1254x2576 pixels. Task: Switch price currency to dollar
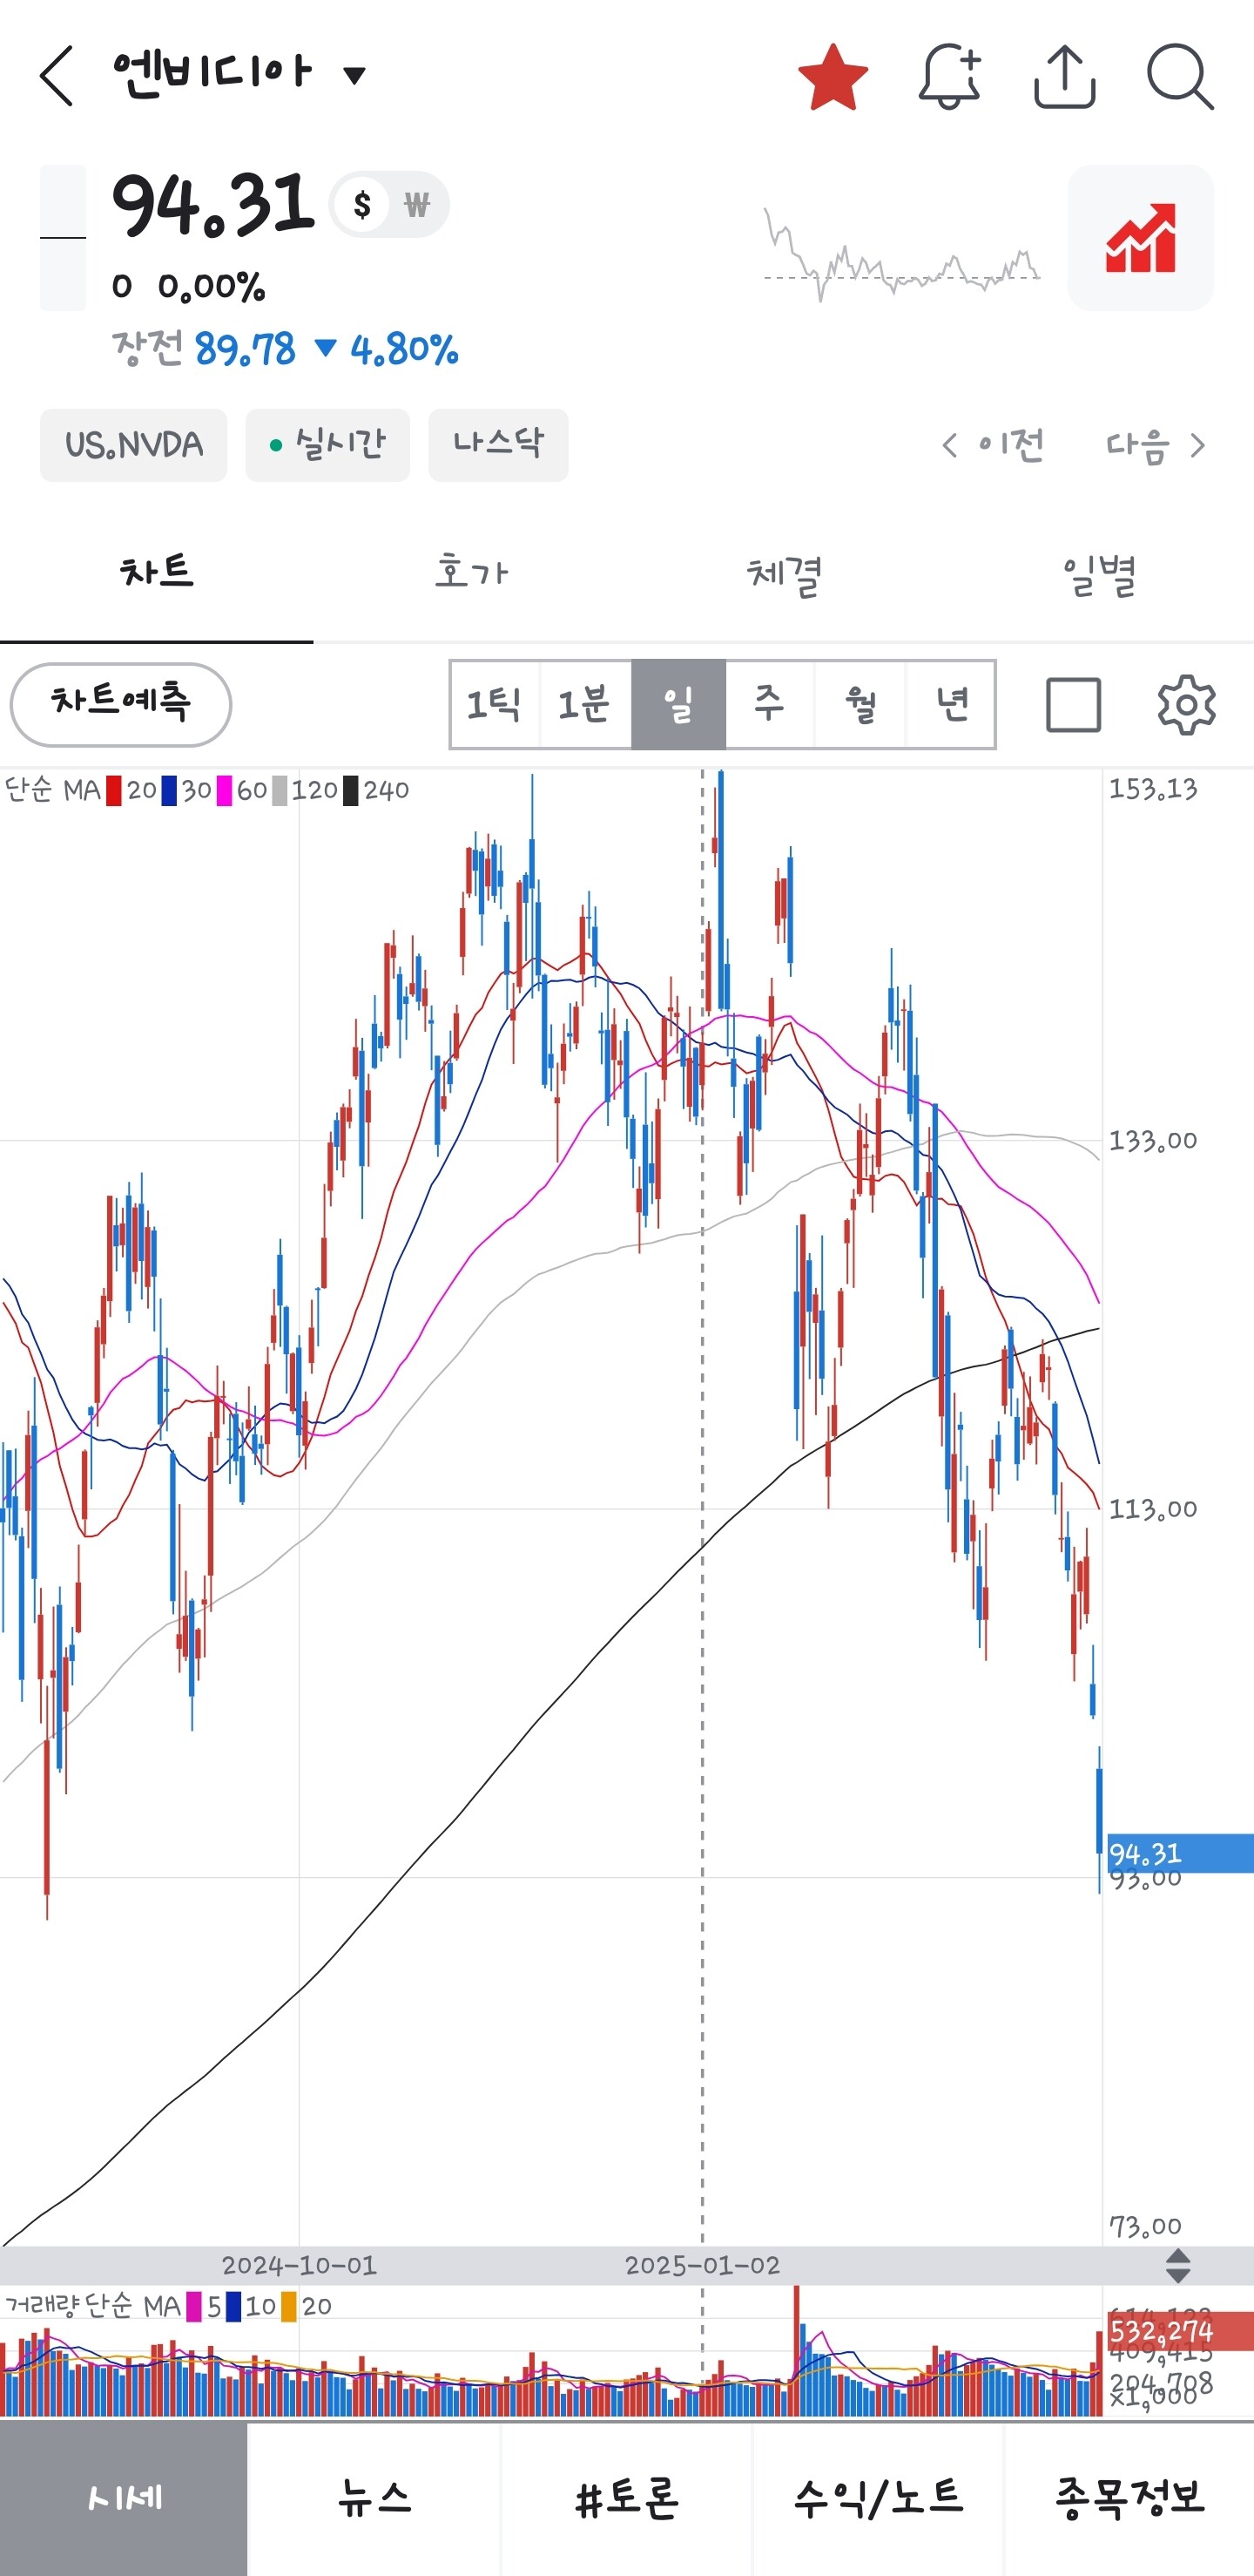[x=361, y=205]
